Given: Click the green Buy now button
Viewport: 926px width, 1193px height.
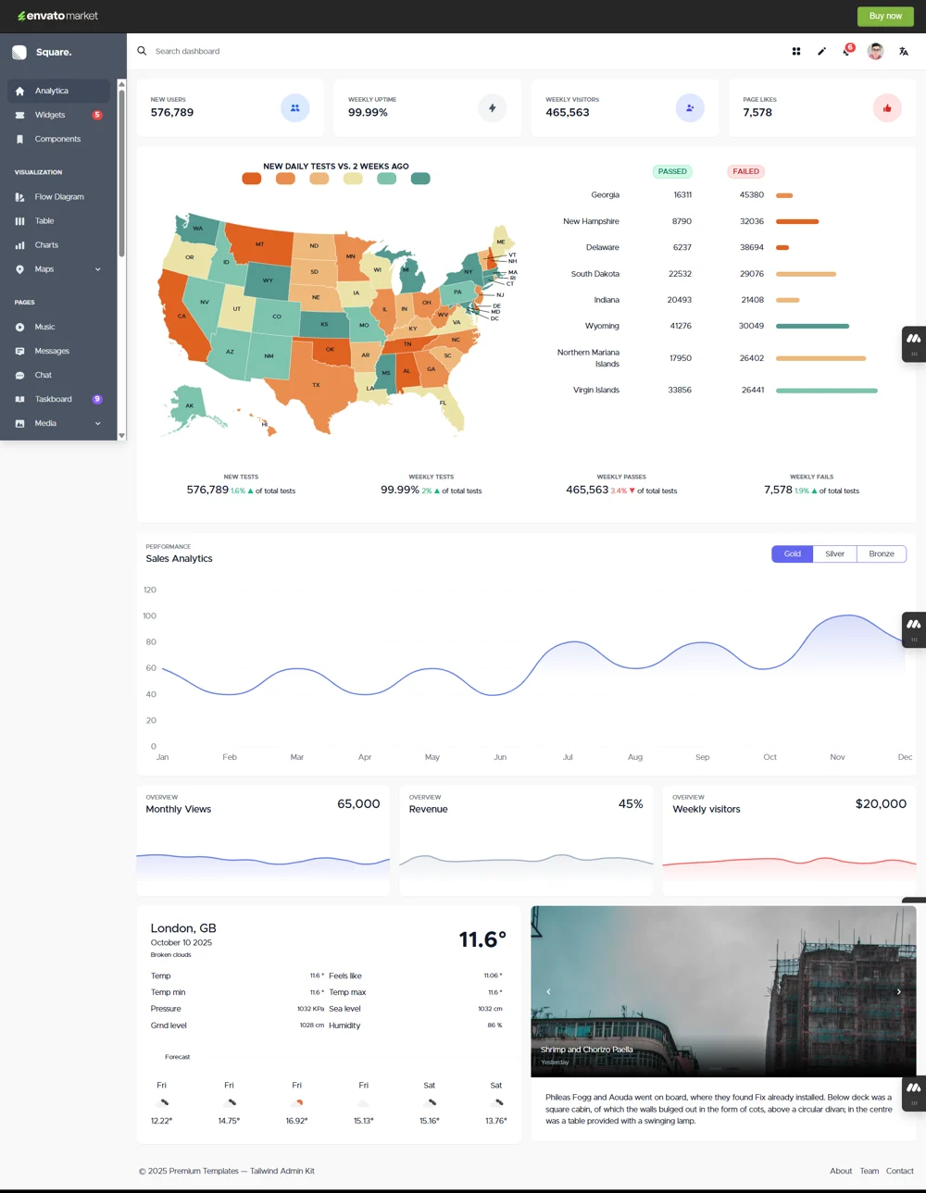Looking at the screenshot, I should pyautogui.click(x=885, y=16).
